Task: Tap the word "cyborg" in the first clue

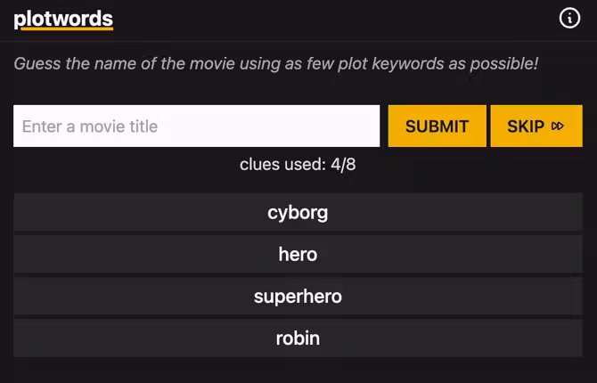Action: click(298, 213)
